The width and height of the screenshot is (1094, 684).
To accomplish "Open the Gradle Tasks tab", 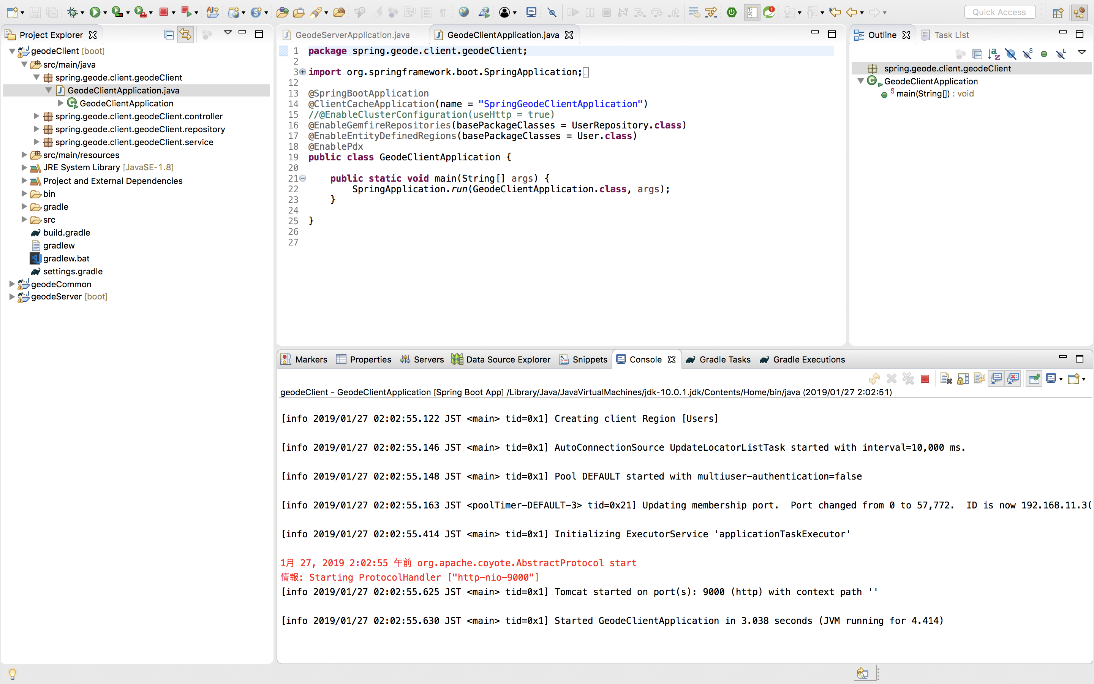I will pos(724,359).
